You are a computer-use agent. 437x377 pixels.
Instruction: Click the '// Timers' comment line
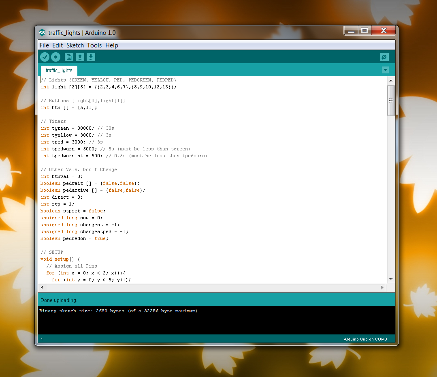pos(53,121)
